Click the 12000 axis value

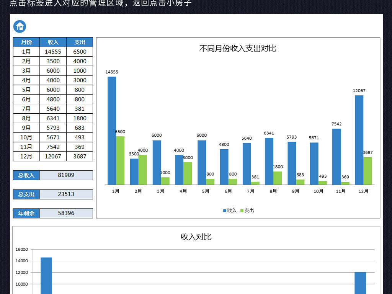pyautogui.click(x=22, y=273)
